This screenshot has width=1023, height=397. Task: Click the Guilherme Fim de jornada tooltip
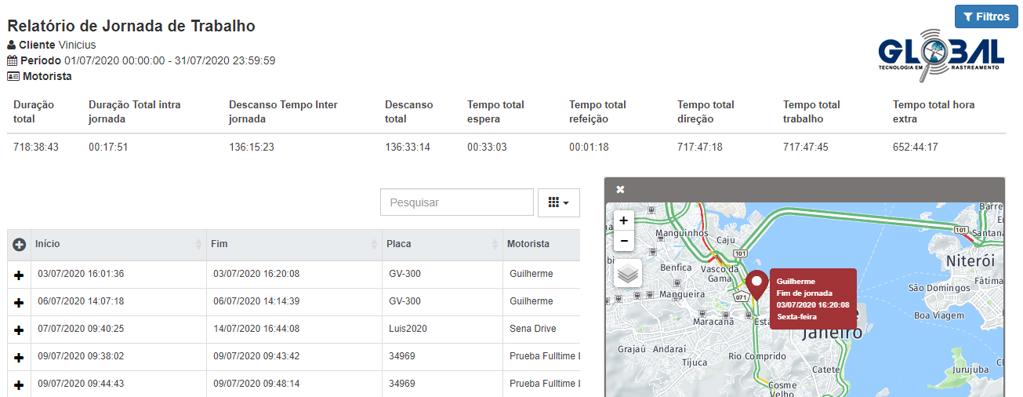(811, 299)
